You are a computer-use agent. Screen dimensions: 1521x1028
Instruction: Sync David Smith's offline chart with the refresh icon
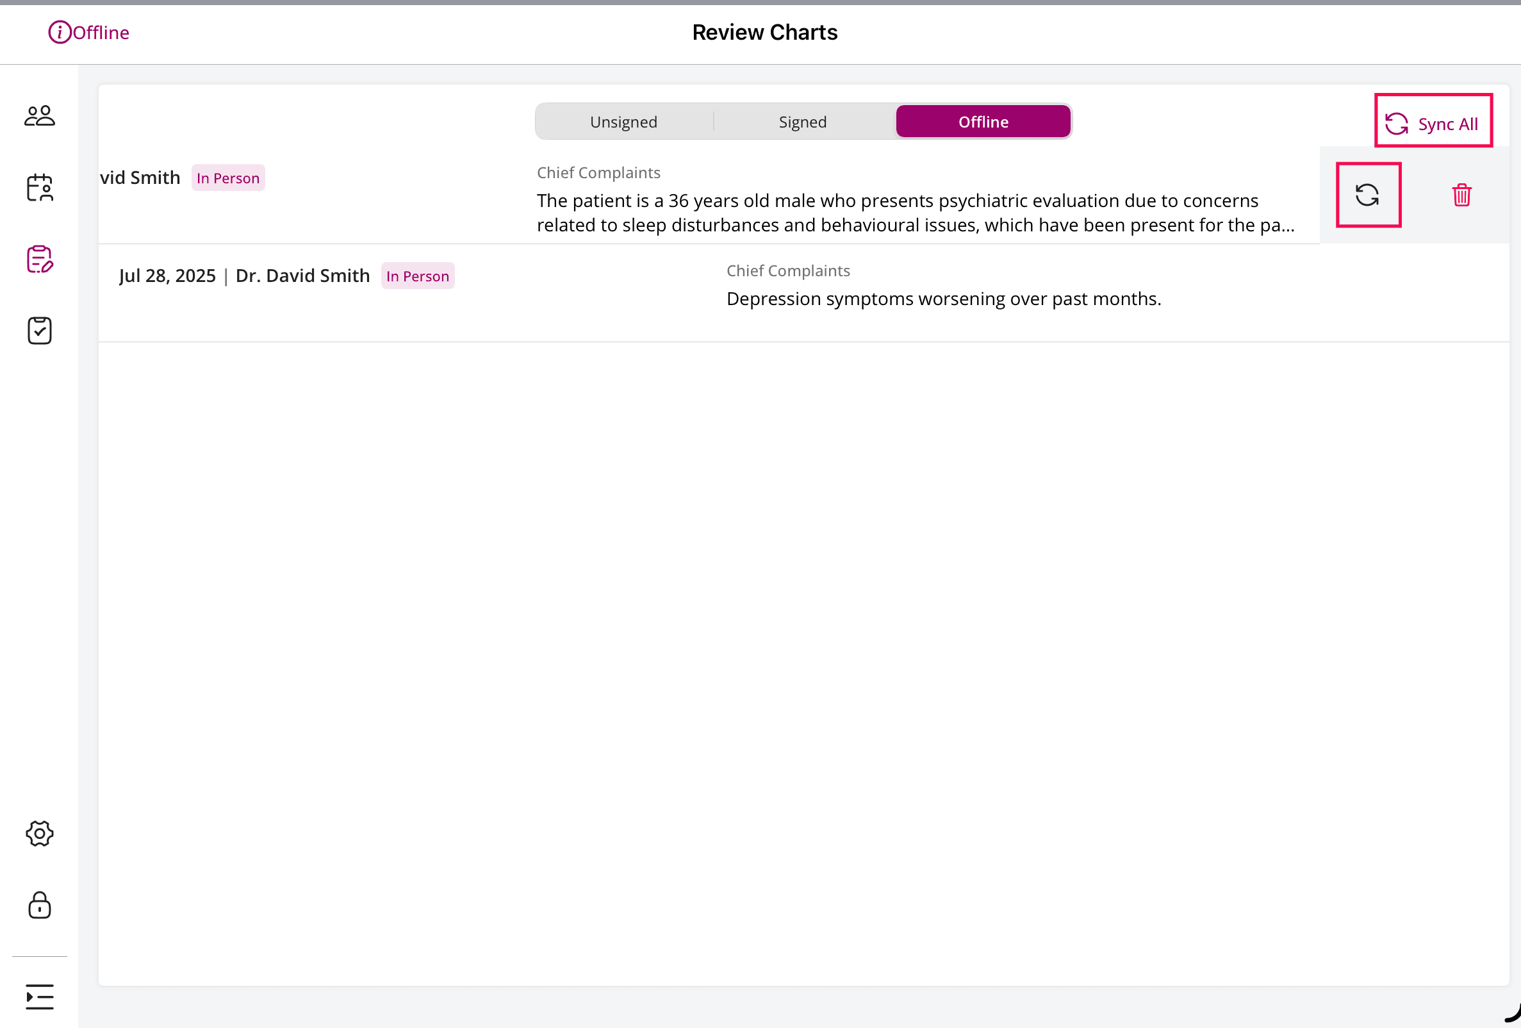coord(1369,194)
